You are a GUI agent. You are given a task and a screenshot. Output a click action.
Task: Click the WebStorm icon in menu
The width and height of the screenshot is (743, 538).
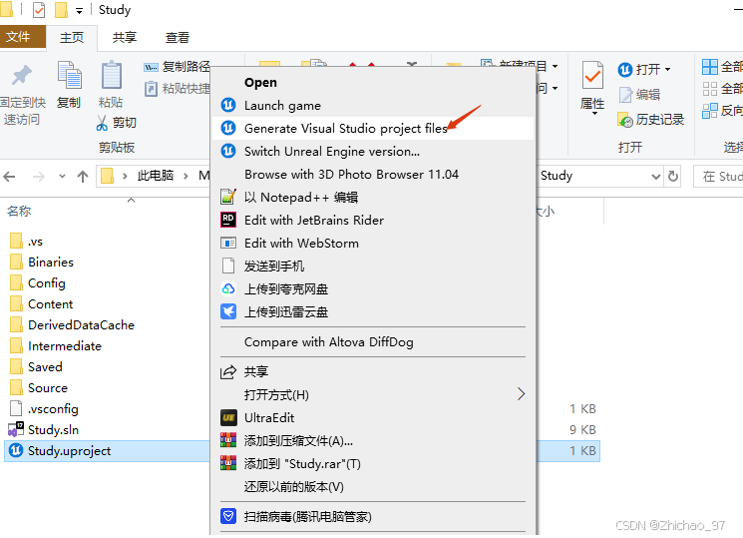click(228, 244)
